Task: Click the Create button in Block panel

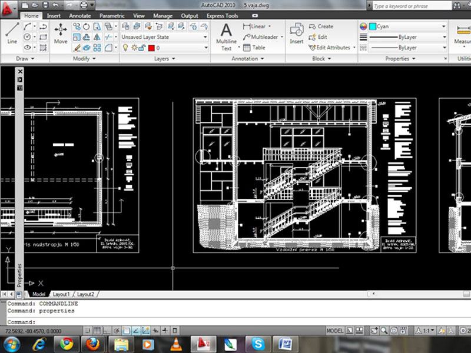Action: pyautogui.click(x=321, y=26)
